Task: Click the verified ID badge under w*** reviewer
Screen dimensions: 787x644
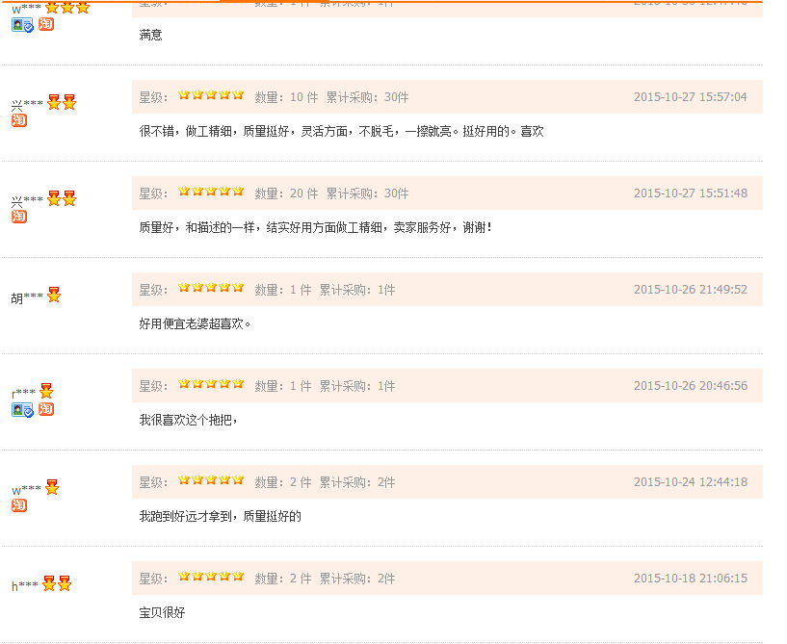Action: pos(22,25)
